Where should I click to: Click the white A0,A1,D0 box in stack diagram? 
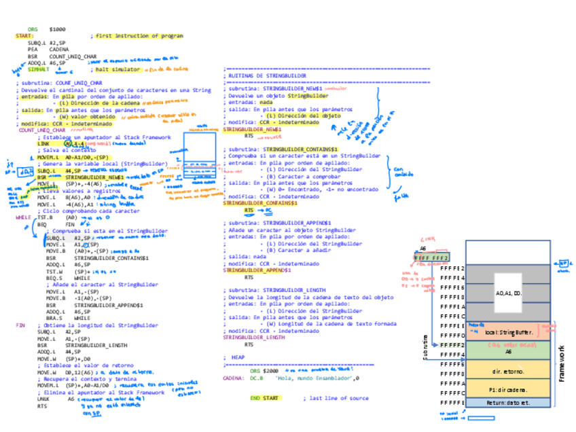(509, 292)
